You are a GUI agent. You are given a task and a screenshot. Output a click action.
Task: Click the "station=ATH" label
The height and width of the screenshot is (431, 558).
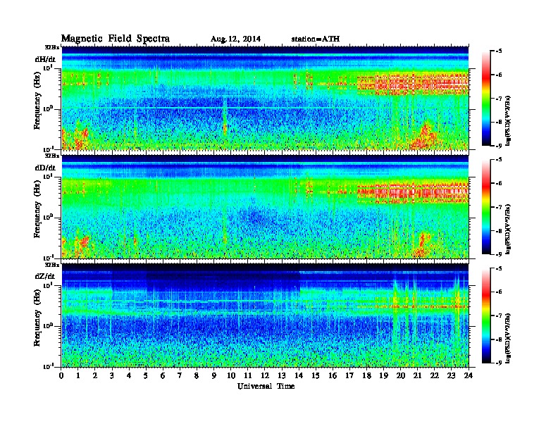(316, 39)
